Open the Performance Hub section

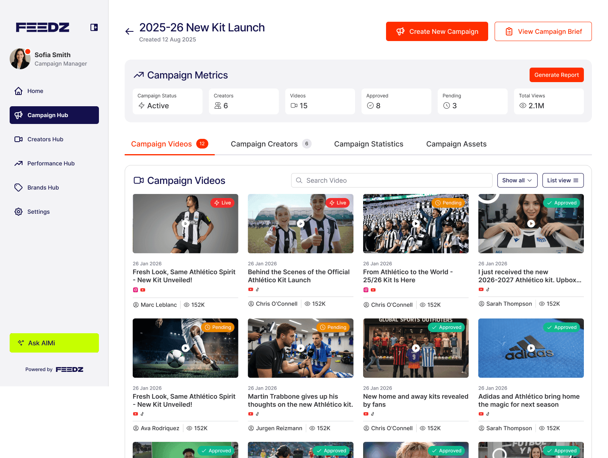coord(18,163)
